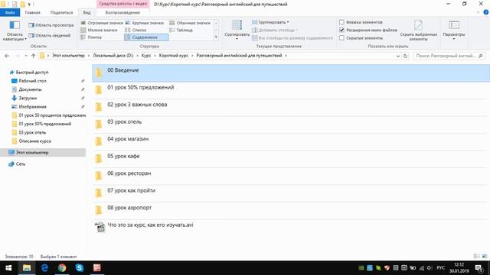This screenshot has height=275, width=490.
Task: Click Hide selected items icon
Action: coord(418,25)
